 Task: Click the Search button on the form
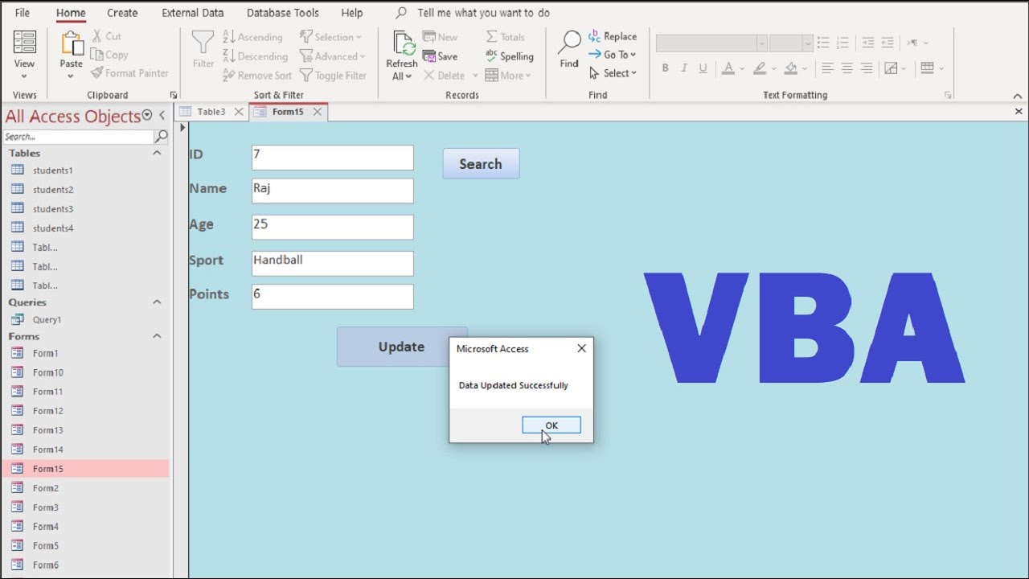coord(481,164)
